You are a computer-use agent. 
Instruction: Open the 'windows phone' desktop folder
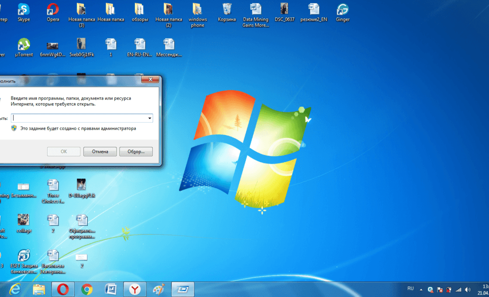197,10
